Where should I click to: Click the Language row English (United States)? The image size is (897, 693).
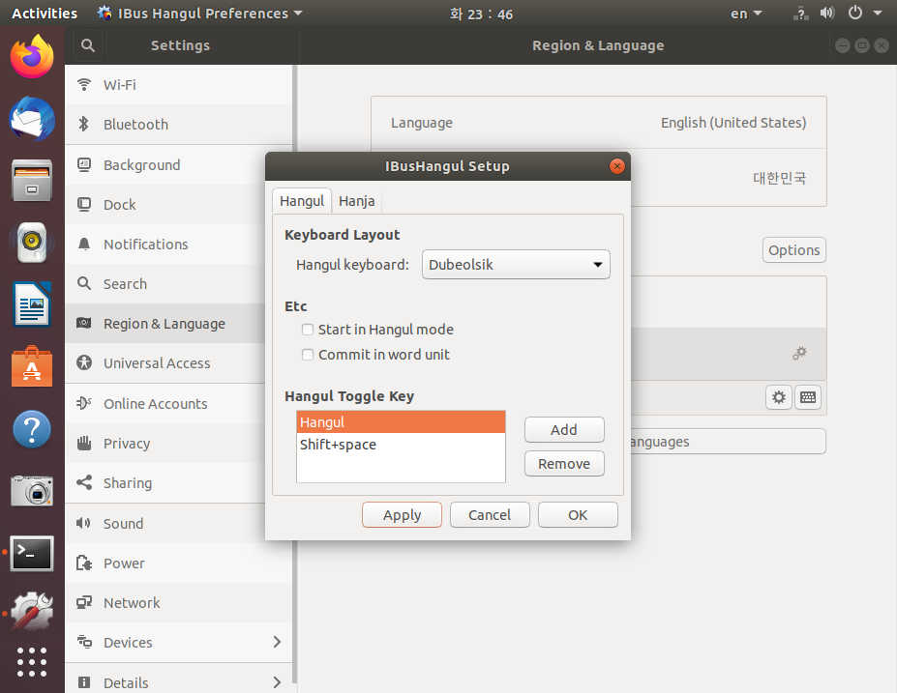point(599,123)
